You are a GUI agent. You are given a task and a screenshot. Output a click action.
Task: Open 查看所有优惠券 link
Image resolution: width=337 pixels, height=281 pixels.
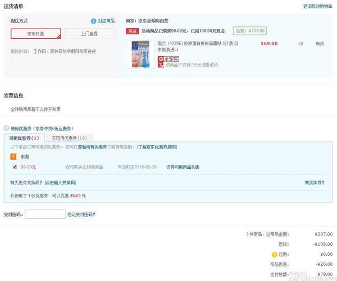[x=92, y=147]
